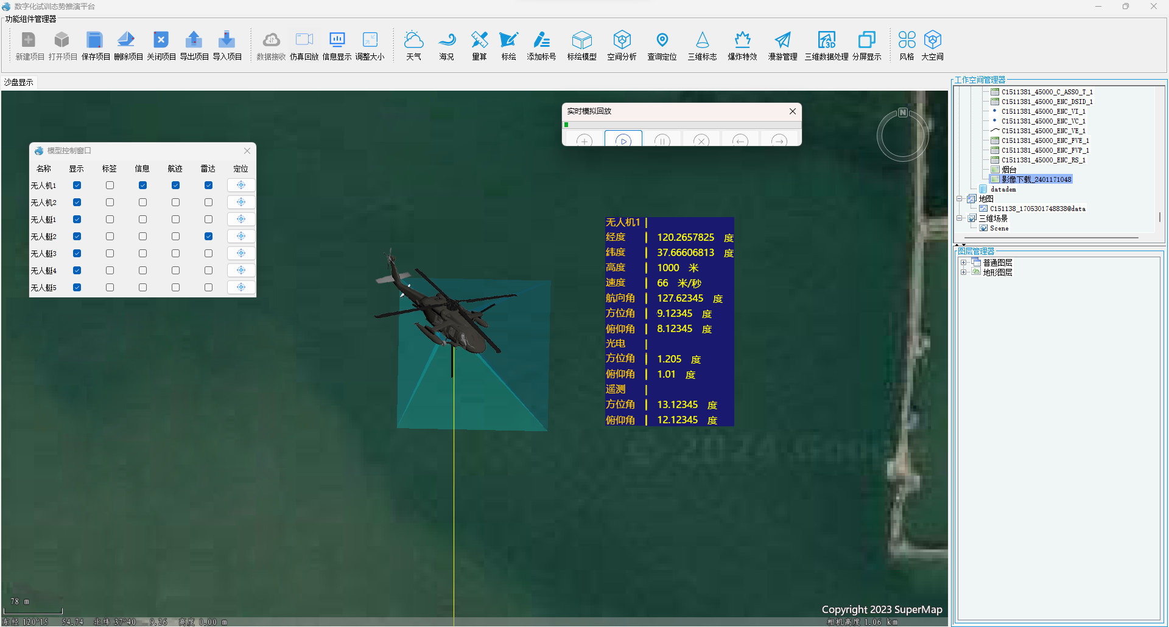Click the X stop button in playback controls
This screenshot has width=1169, height=627.
click(701, 139)
